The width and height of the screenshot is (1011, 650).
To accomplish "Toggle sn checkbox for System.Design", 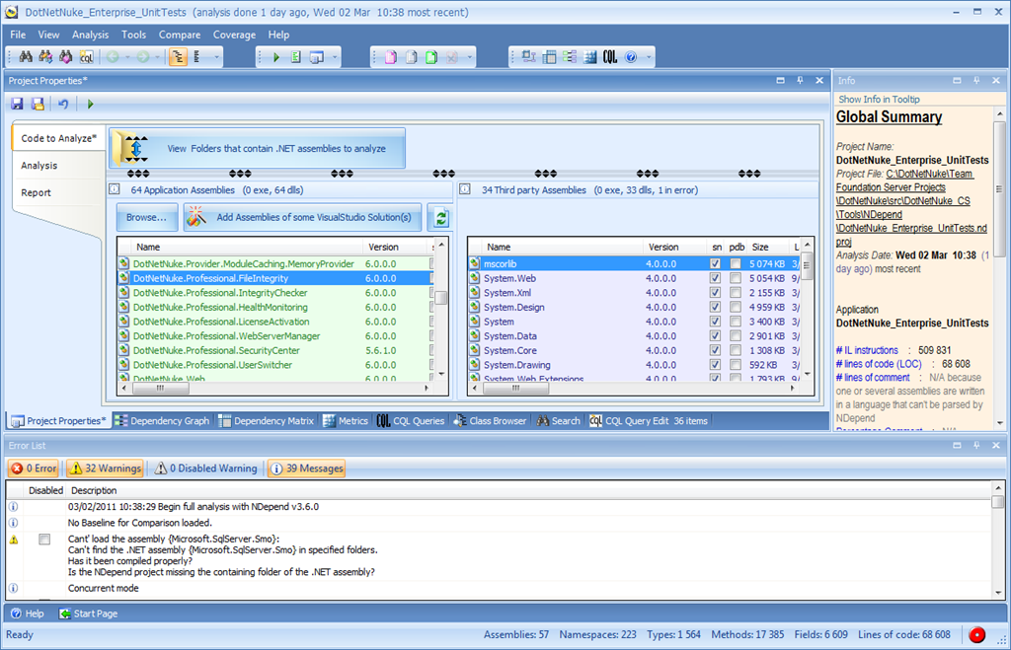I will (715, 308).
